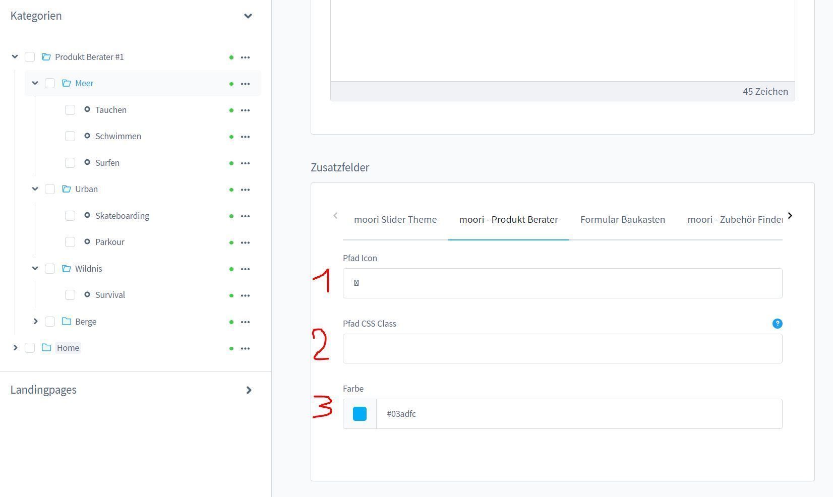Open the moori Slider Theme tab

(395, 220)
